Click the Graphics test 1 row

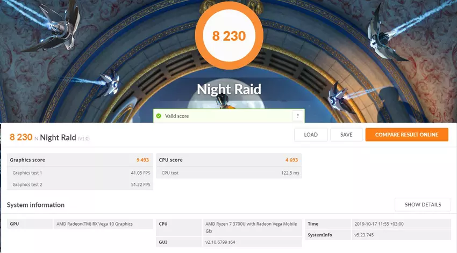(80, 173)
